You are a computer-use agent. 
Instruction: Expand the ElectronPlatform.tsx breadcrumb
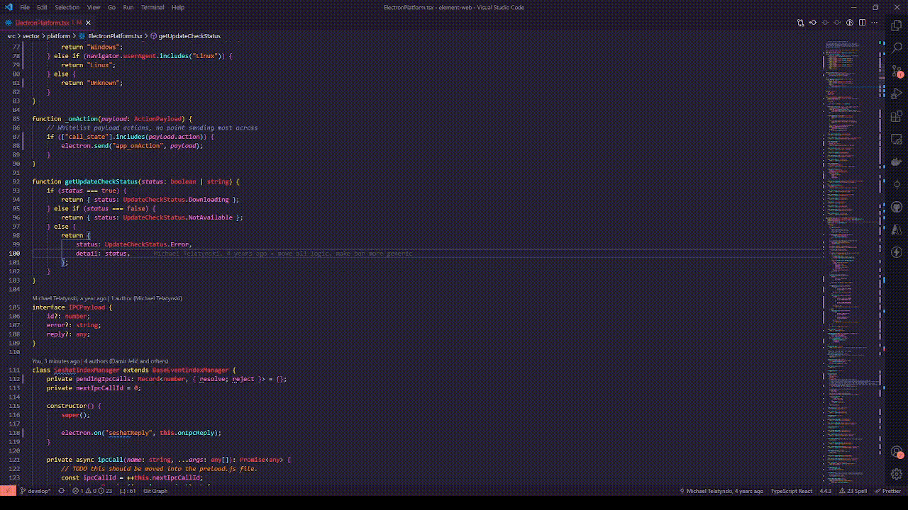[111, 35]
